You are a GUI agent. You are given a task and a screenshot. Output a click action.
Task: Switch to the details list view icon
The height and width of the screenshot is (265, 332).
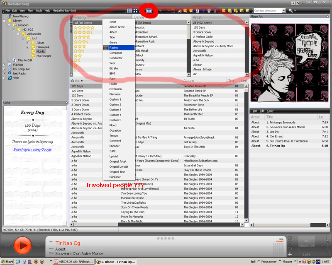coord(129,11)
